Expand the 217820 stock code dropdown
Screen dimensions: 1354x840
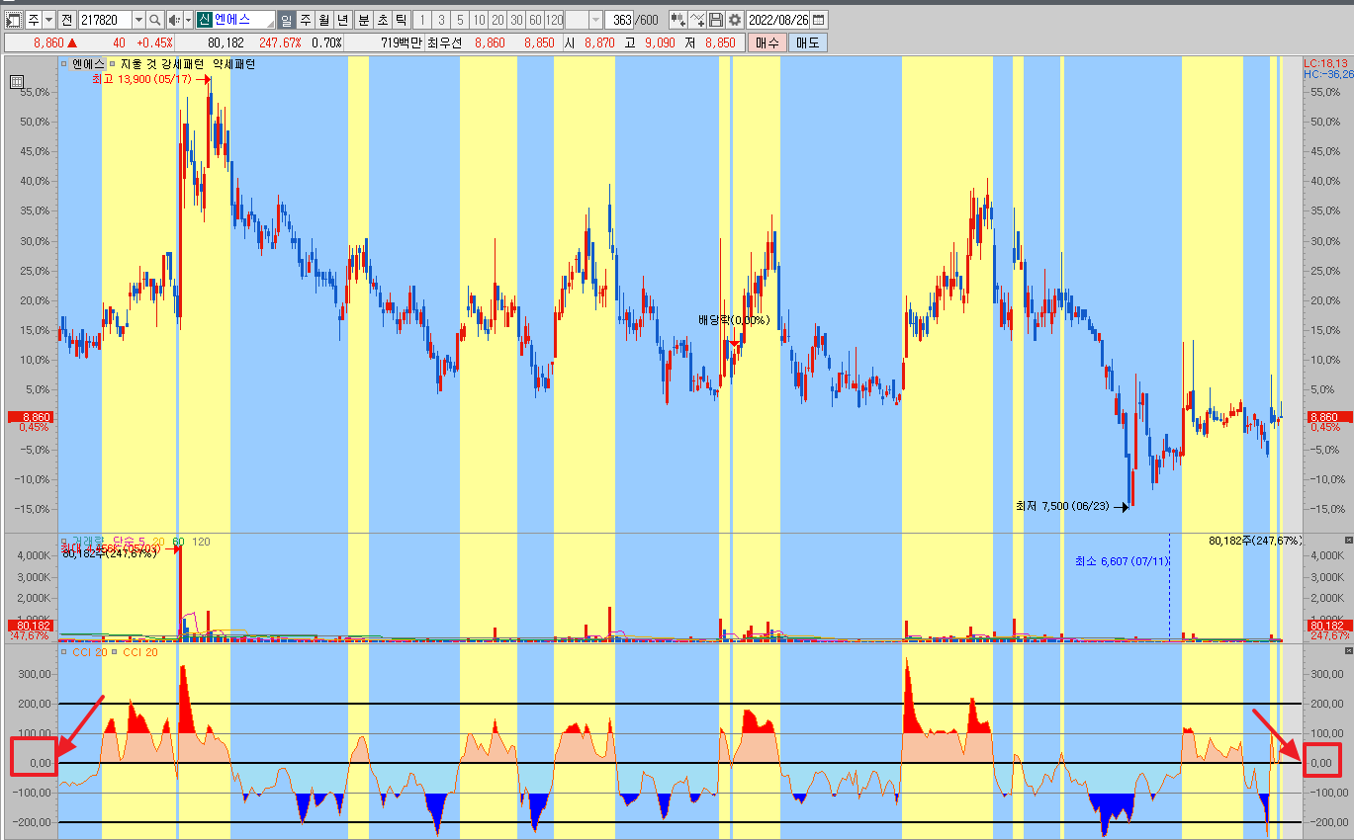(137, 20)
